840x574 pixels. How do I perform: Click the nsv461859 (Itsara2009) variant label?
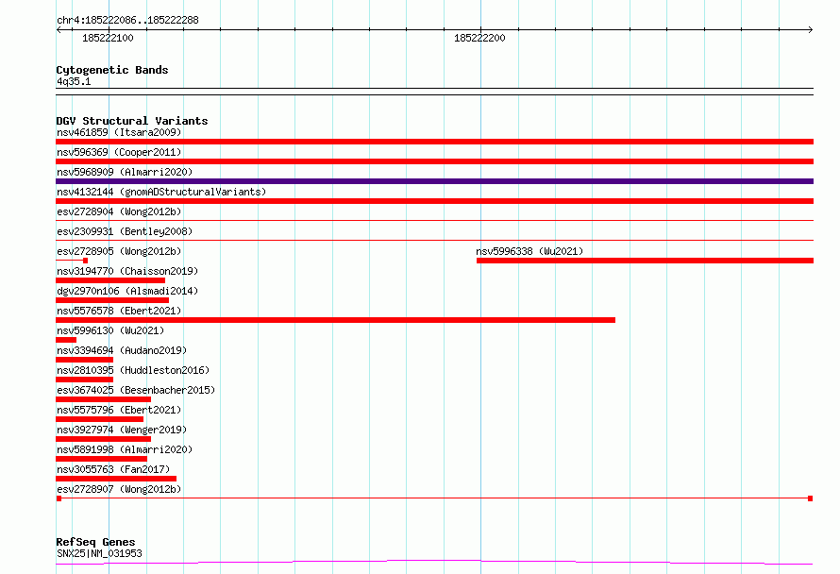119,132
